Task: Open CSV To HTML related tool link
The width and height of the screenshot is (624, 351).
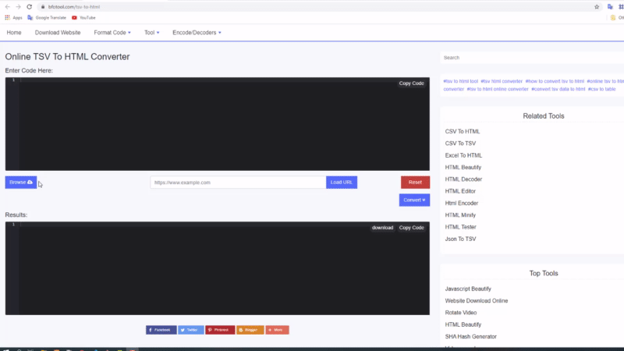Action: tap(463, 132)
